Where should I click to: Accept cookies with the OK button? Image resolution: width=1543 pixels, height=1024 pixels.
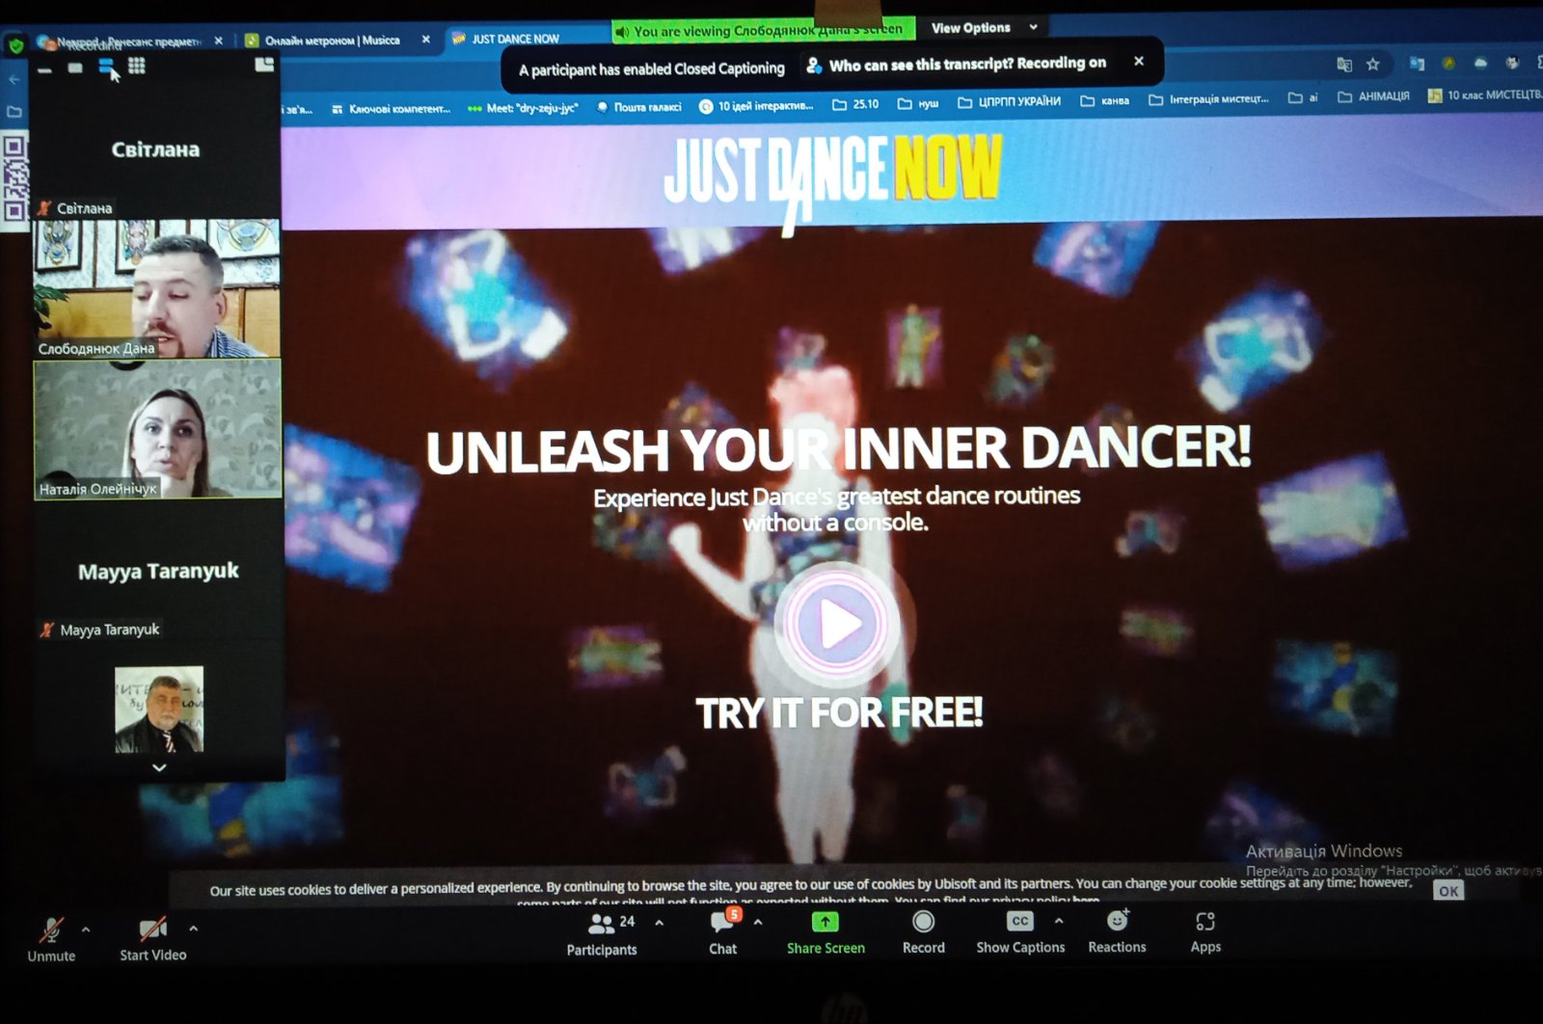[1448, 890]
